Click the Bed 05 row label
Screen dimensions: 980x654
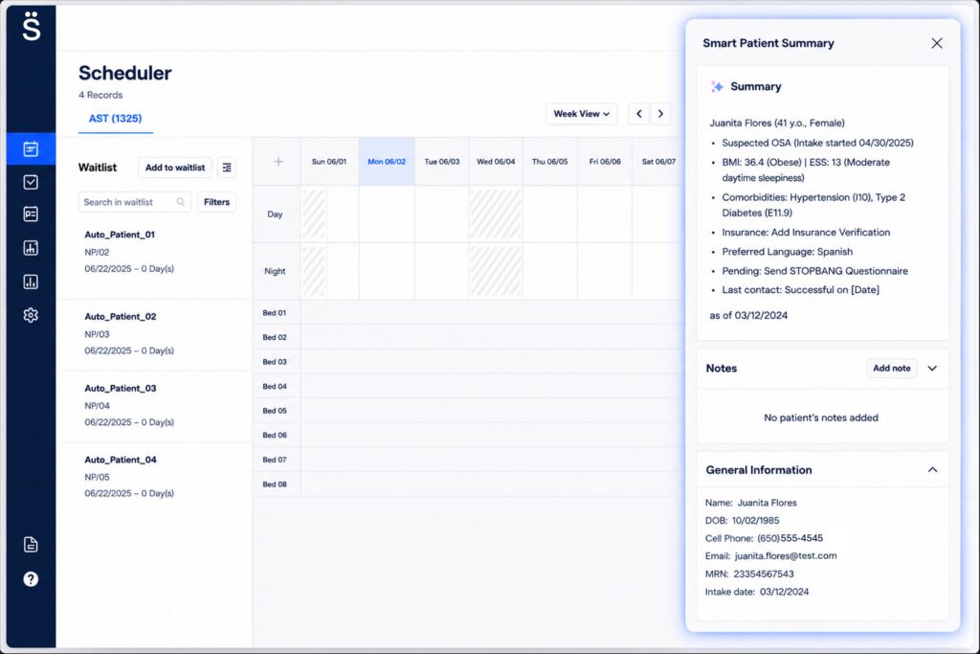coord(275,411)
